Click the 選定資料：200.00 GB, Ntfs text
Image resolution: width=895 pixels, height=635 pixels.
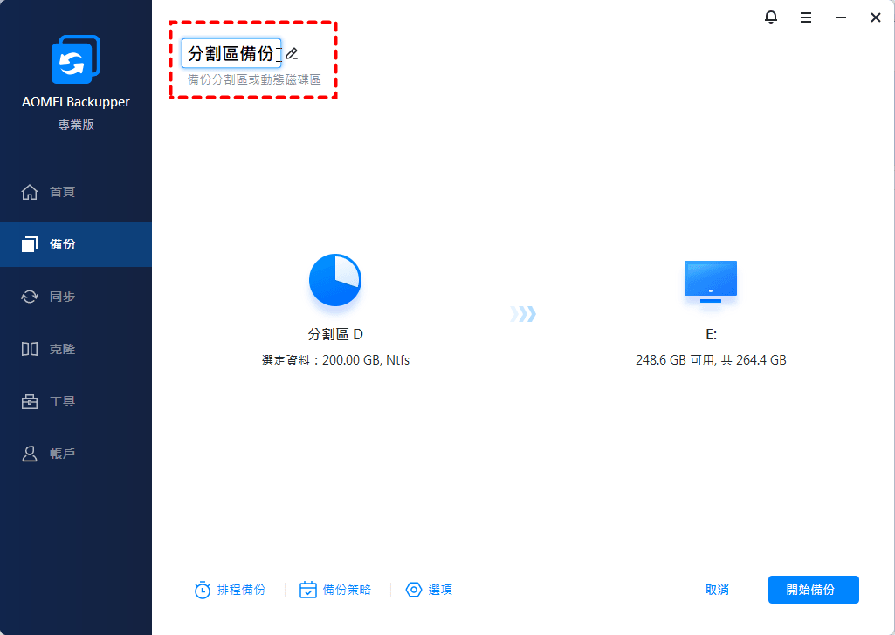(335, 360)
